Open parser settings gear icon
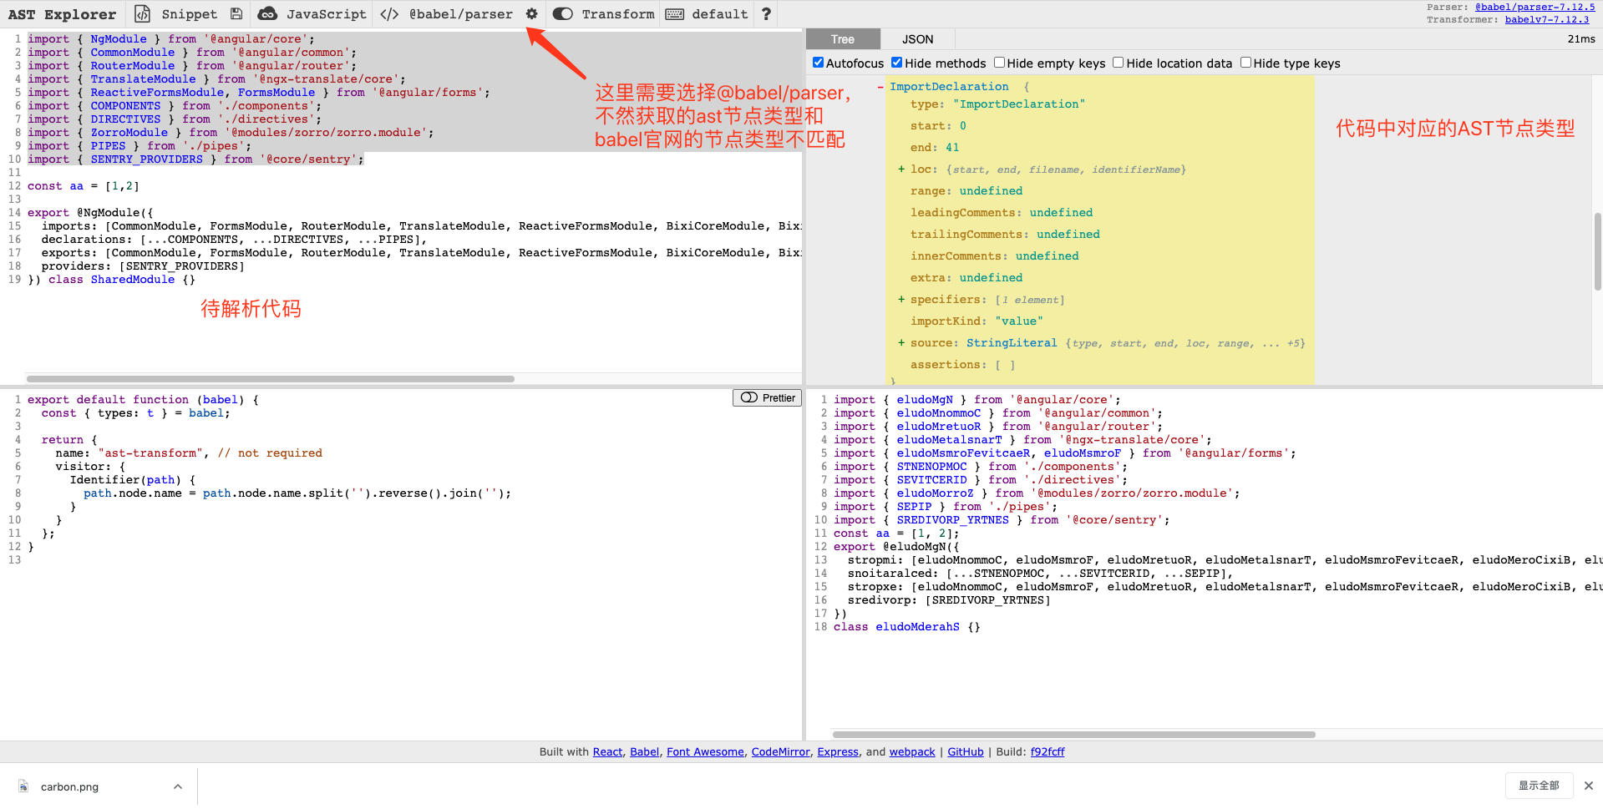The height and width of the screenshot is (809, 1603). (532, 13)
